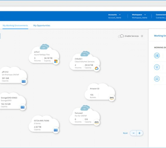Click the Working Environments panel heading
Viewport: 166px width, 148px height.
[160, 36]
